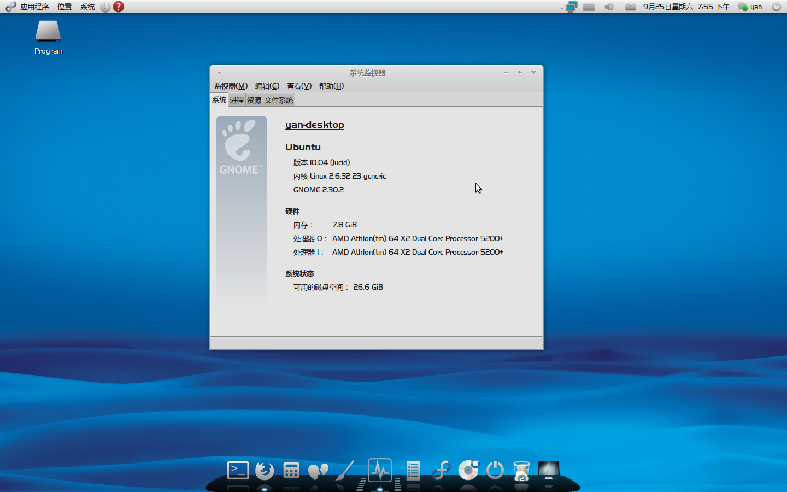
Task: Open the disc burner icon in the dock
Action: point(468,470)
